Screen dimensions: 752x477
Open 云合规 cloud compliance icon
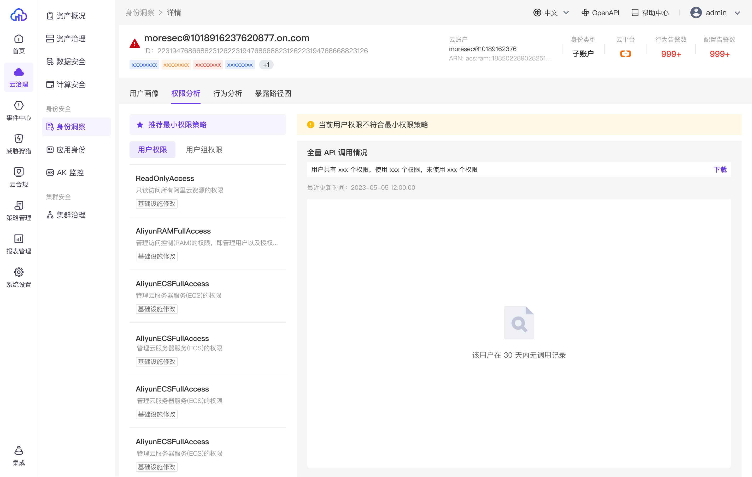(x=19, y=172)
